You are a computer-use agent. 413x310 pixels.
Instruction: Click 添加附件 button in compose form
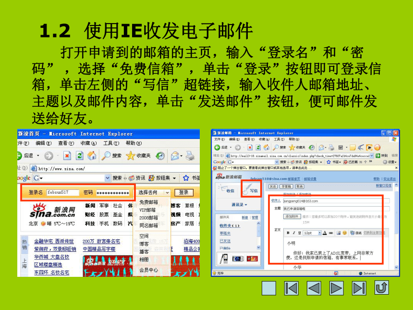click(x=292, y=216)
